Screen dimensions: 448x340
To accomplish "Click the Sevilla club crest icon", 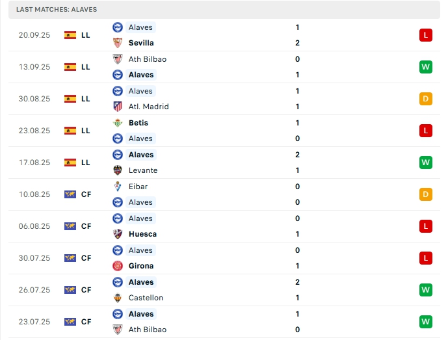I will [118, 43].
